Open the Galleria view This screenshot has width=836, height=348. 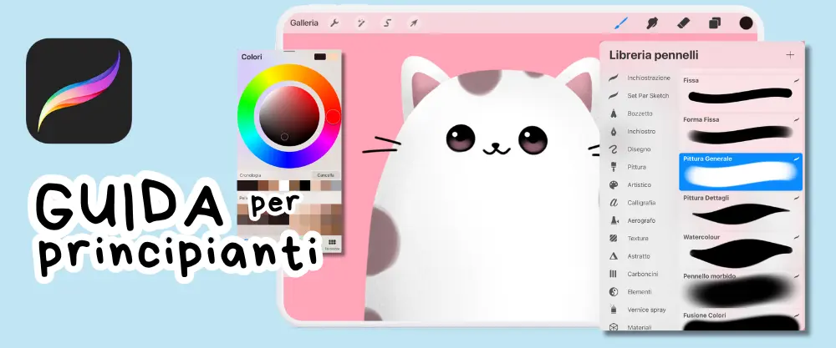coord(304,23)
